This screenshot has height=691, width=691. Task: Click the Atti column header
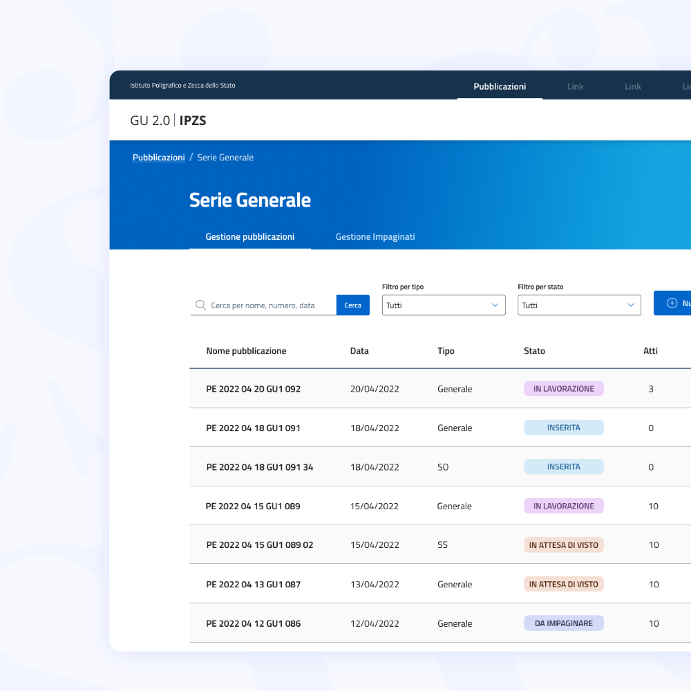(x=650, y=351)
